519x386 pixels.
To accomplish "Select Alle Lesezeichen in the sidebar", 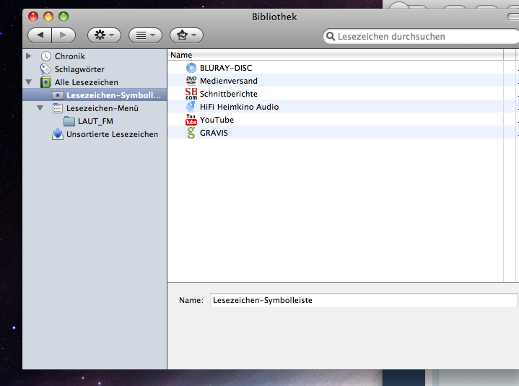I will pyautogui.click(x=87, y=82).
